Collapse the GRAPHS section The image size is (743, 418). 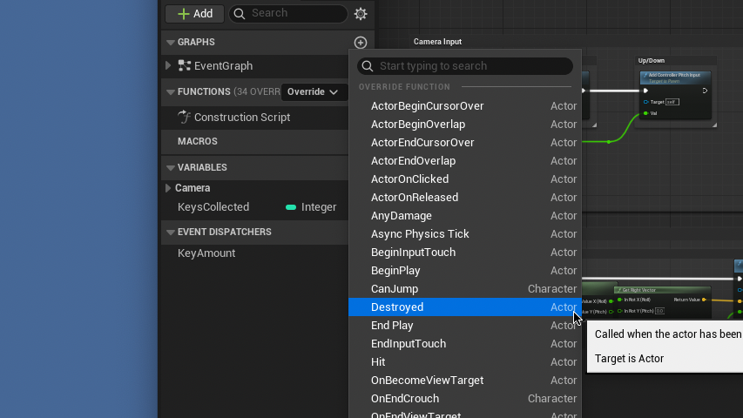170,43
